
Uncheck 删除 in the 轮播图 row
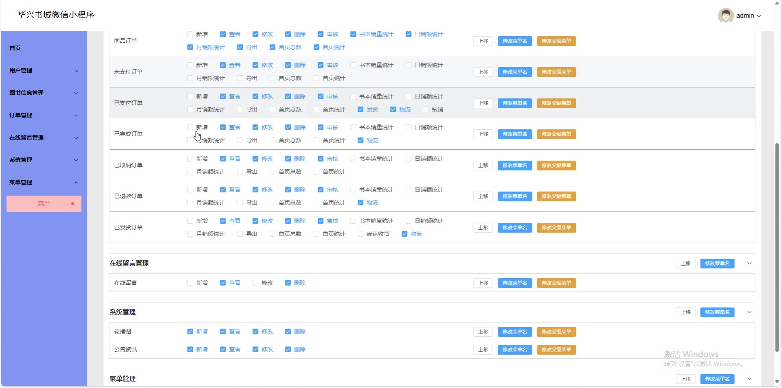288,331
